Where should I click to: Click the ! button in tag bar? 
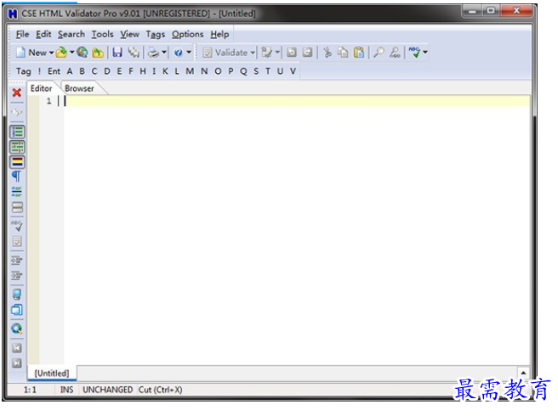click(x=39, y=71)
